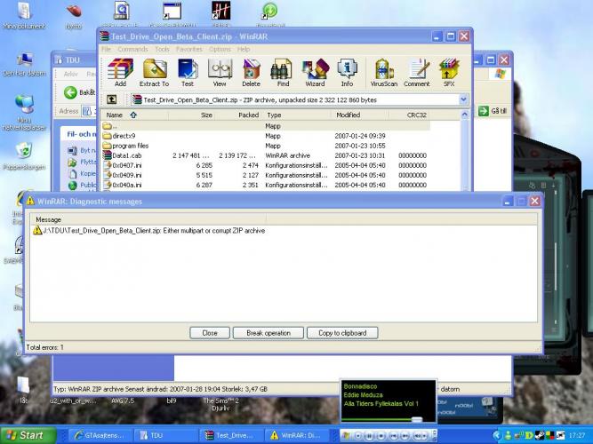Click the Comment toolbar icon
Screen dimensions: 593x444
tap(417, 70)
